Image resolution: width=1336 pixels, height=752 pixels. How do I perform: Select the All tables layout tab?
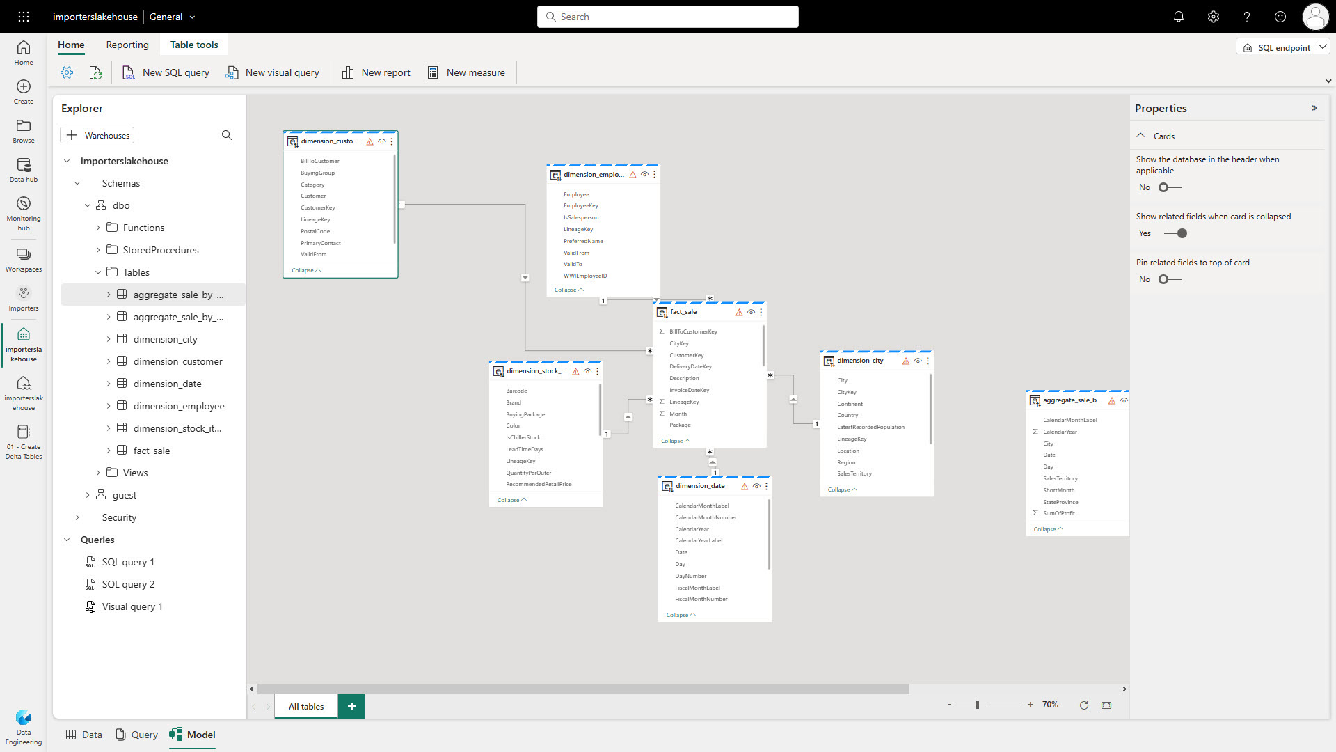pyautogui.click(x=306, y=706)
